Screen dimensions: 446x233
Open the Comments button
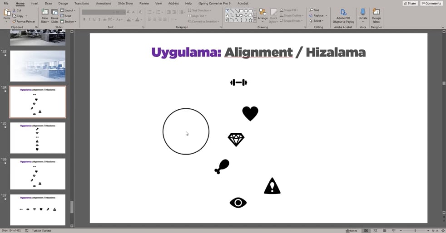(x=431, y=4)
